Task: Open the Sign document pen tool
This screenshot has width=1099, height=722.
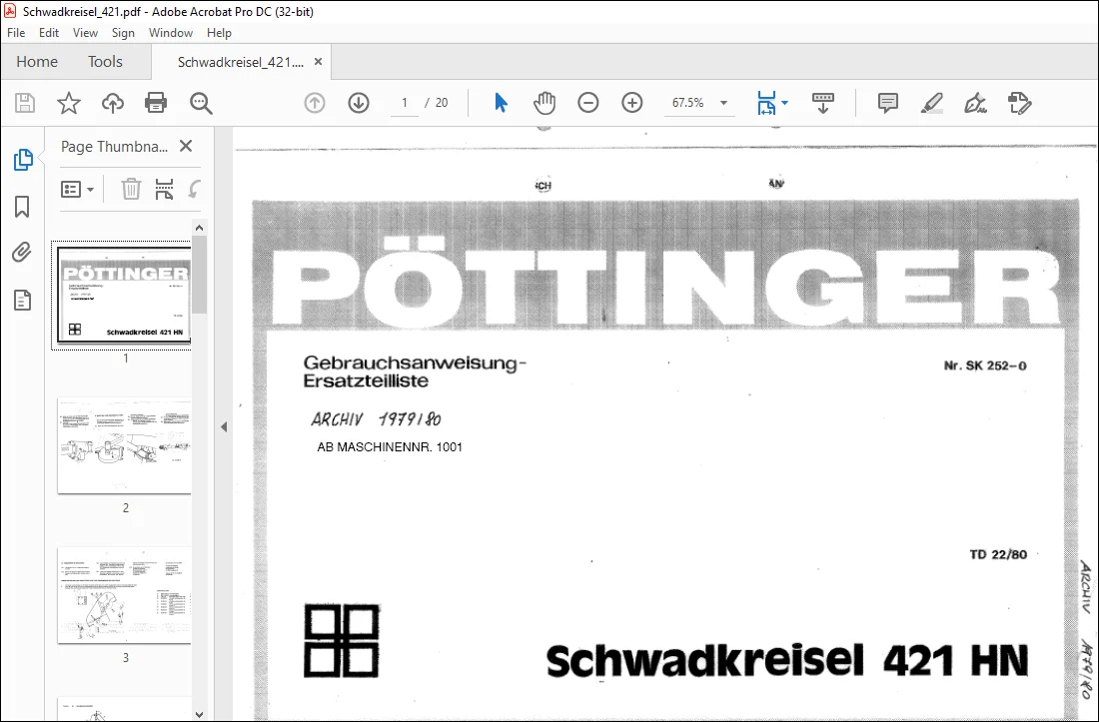Action: click(976, 103)
